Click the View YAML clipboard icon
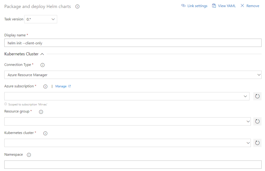 (214, 6)
